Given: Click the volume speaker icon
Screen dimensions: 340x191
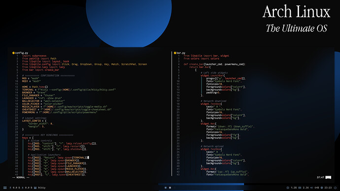Looking at the screenshot, I should coord(311,188).
